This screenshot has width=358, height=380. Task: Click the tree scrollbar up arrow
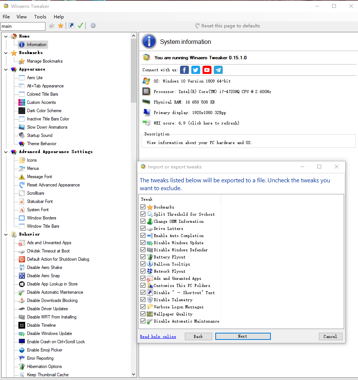click(133, 36)
